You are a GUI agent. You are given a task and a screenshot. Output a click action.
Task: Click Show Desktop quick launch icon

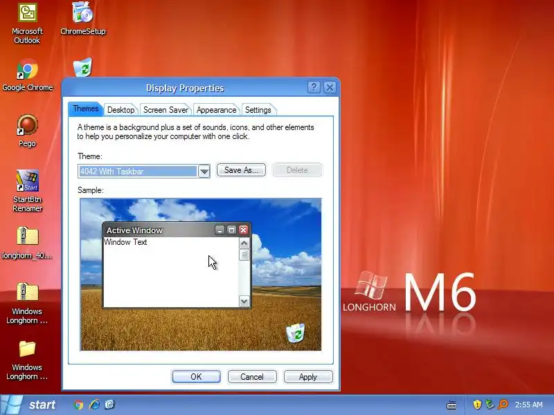[x=110, y=405]
